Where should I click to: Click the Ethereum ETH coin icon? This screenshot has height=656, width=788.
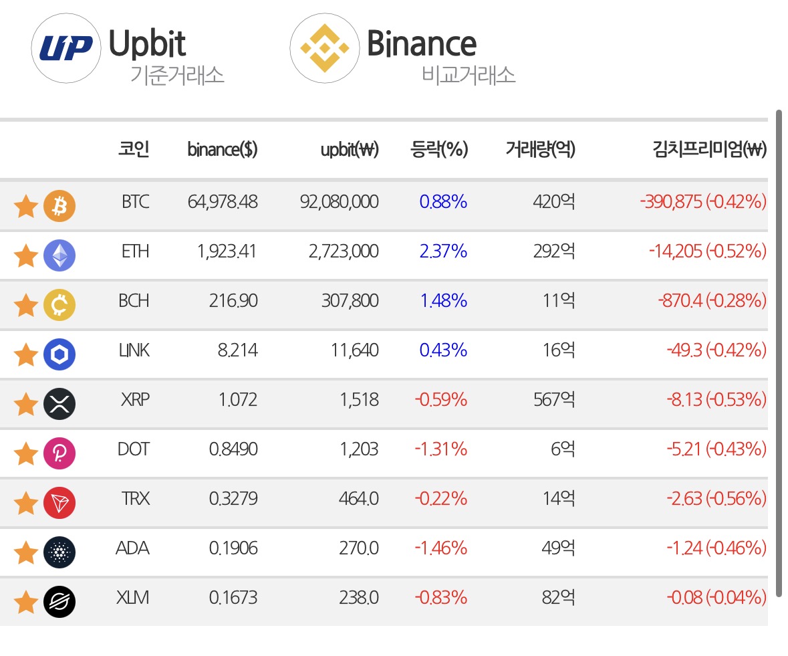point(59,255)
